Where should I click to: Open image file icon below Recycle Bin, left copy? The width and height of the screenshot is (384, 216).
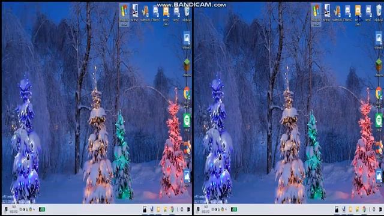coord(187,38)
